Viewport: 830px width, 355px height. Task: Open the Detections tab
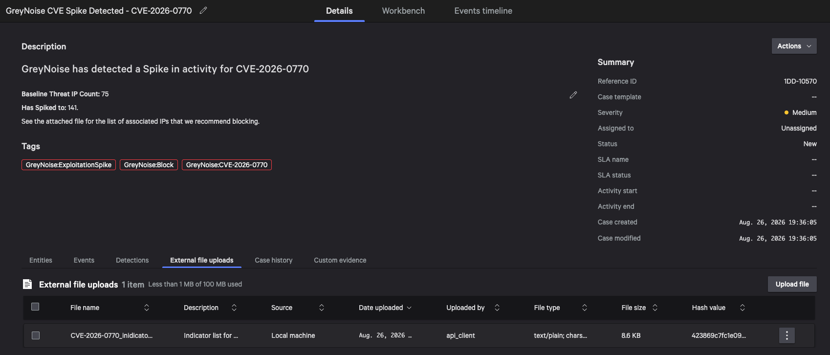click(x=132, y=260)
